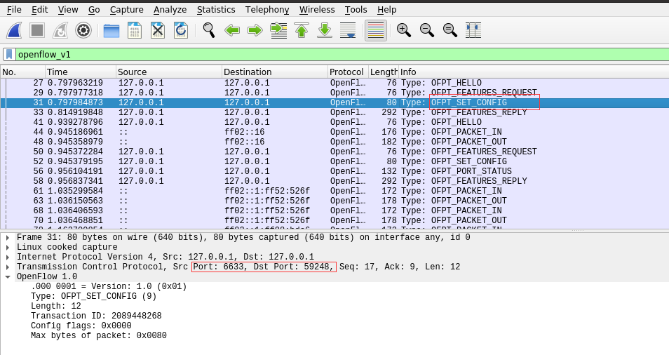669x355 pixels.
Task: Expand Linux cooked capture section
Action: [8, 247]
